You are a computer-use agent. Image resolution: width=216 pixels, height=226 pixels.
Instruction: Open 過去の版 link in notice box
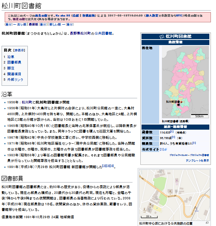[x=41, y=16]
